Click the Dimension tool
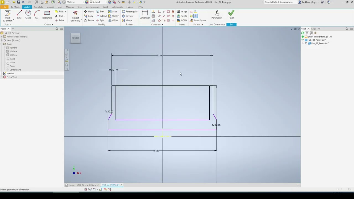This screenshot has height=199, width=354. pyautogui.click(x=145, y=15)
